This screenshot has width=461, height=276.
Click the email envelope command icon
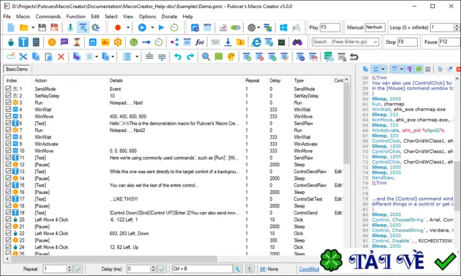[215, 42]
